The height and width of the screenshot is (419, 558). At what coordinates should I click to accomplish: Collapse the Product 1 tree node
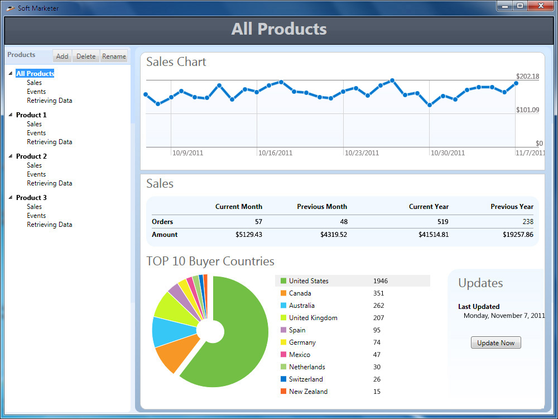point(10,115)
